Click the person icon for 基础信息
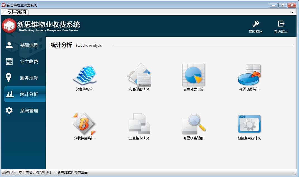Viewport: 299px width, 177px height. pos(9,45)
